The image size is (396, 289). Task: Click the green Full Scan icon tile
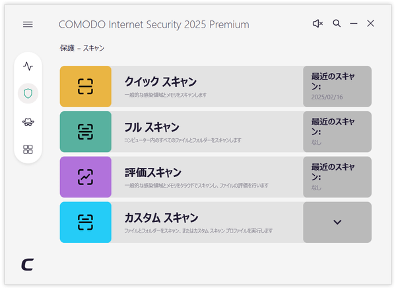click(86, 132)
